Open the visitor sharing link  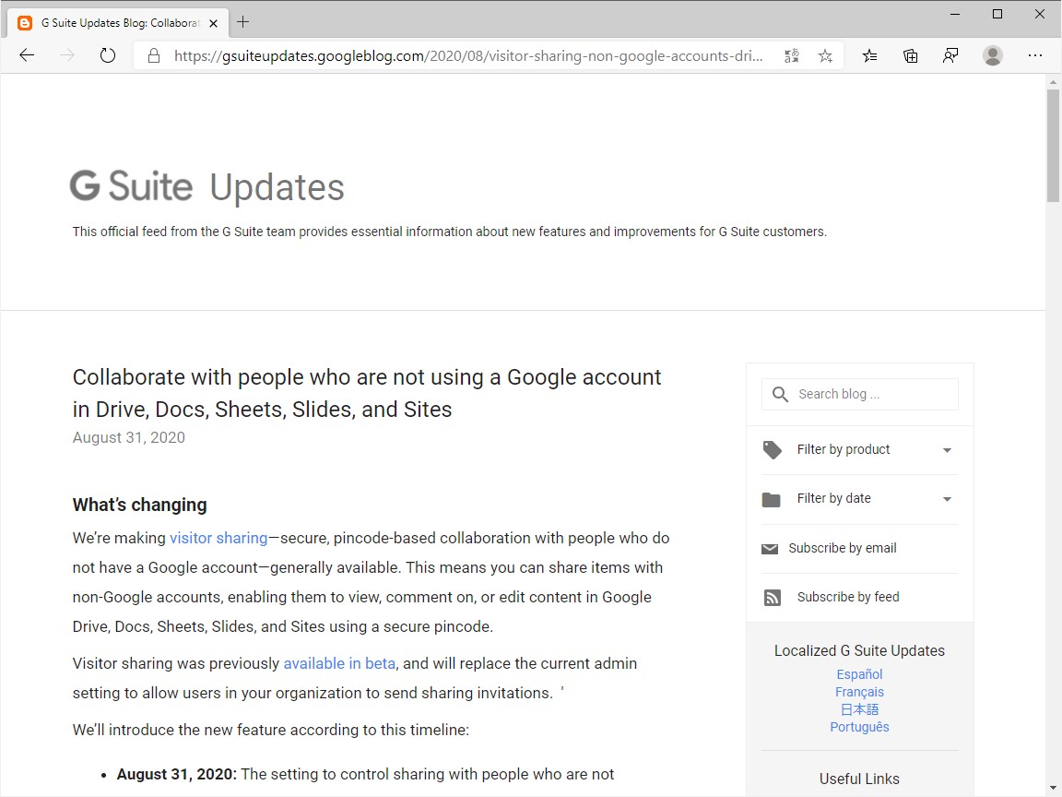click(x=218, y=538)
